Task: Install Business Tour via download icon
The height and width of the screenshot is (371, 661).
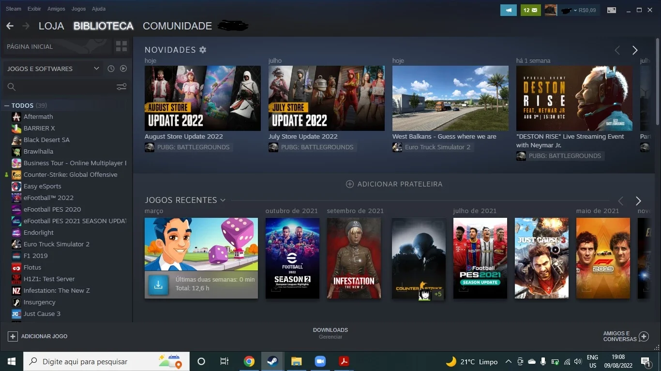Action: tap(158, 285)
